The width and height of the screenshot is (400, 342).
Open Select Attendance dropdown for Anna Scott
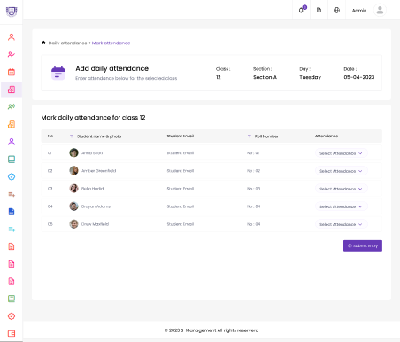(x=342, y=153)
